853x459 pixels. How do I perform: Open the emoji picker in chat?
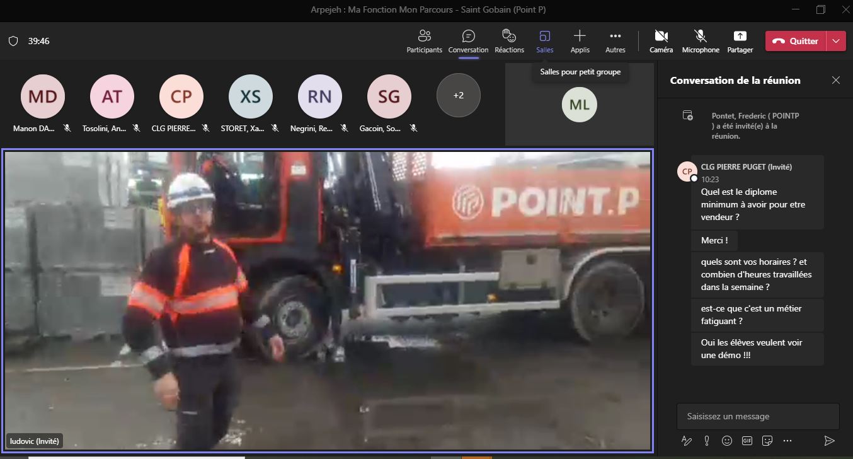pos(727,440)
